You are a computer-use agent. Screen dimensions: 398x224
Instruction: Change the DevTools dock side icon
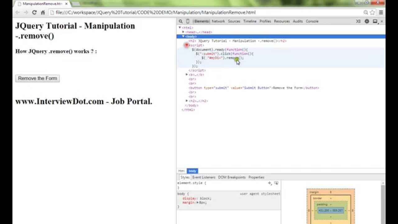point(375,21)
